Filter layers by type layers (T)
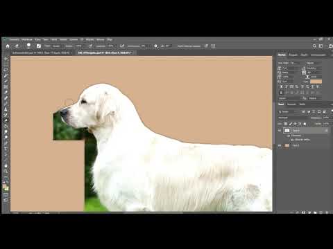This screenshot has width=333, height=249. pyautogui.click(x=314, y=112)
